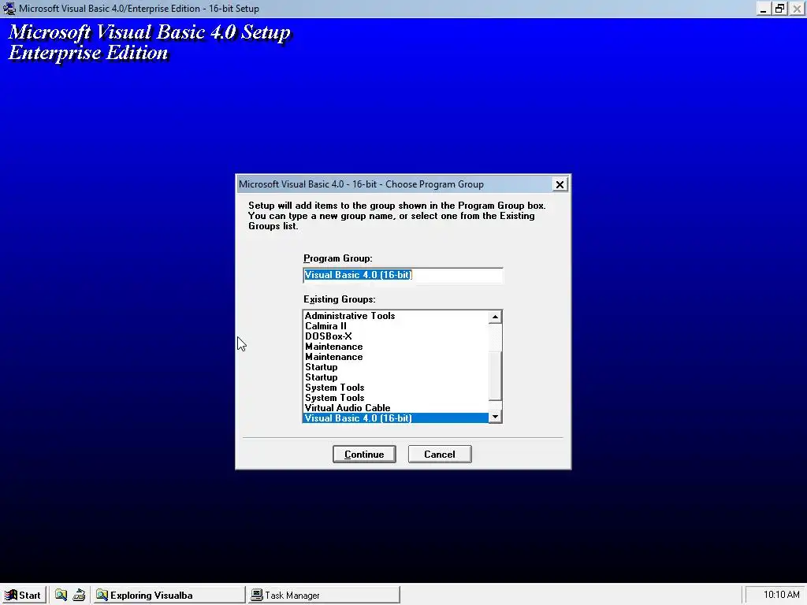The image size is (807, 605).
Task: Click the Program Group text field
Action: tap(403, 275)
